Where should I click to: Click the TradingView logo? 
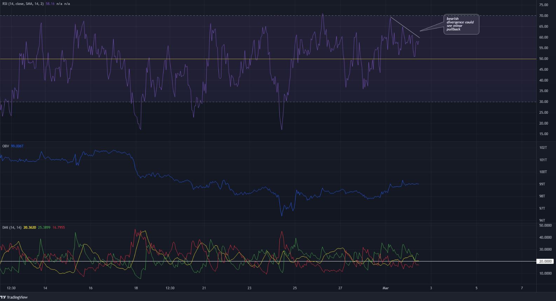pyautogui.click(x=14, y=297)
